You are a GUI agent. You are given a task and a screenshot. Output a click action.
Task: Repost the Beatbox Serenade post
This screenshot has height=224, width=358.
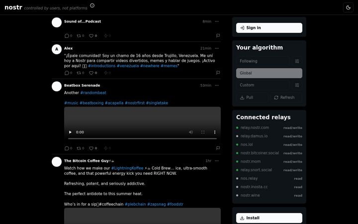81,148
